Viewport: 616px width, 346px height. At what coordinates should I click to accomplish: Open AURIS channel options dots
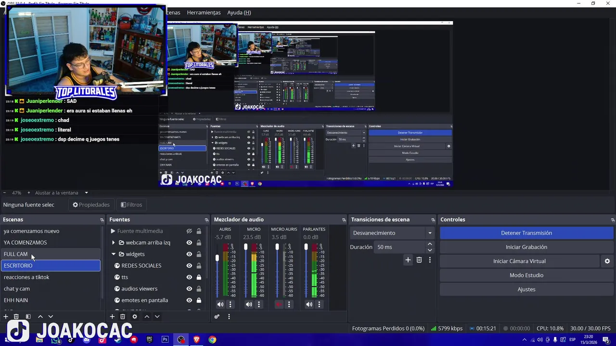[x=230, y=304]
